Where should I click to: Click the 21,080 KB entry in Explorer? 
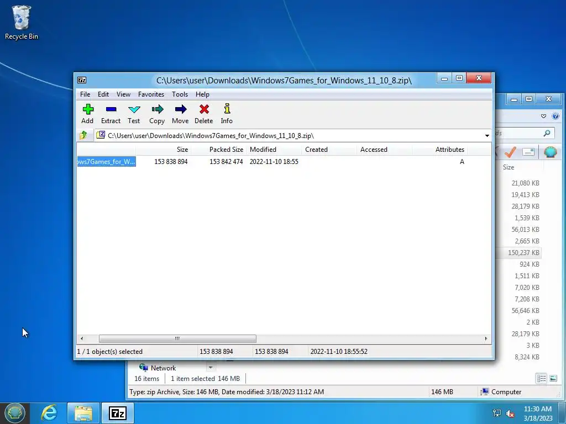click(x=525, y=183)
